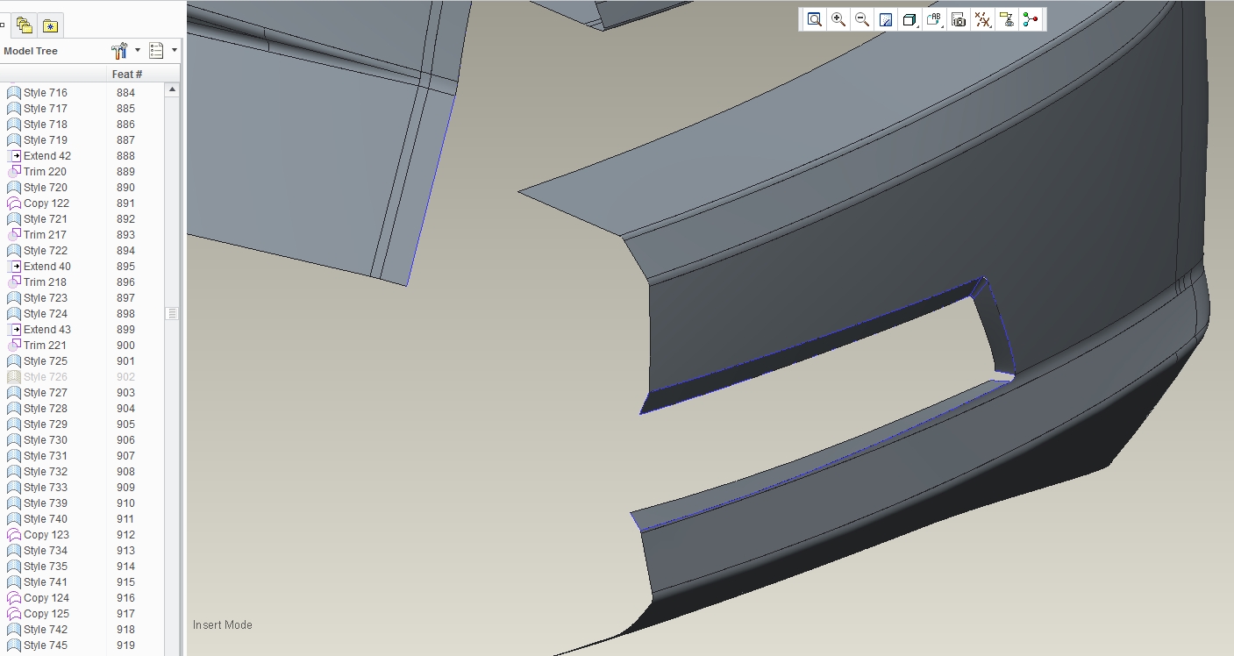Select the Copy 123 feature icon
The image size is (1234, 656).
click(x=14, y=535)
